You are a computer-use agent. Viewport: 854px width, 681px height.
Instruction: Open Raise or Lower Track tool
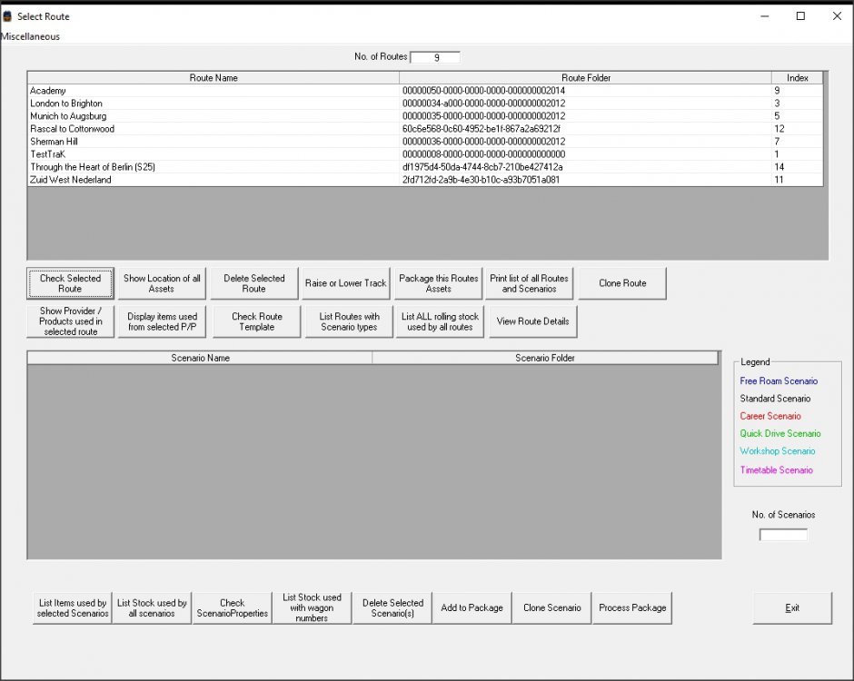coord(346,283)
